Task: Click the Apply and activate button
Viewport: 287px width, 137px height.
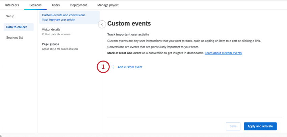Action: [260, 126]
